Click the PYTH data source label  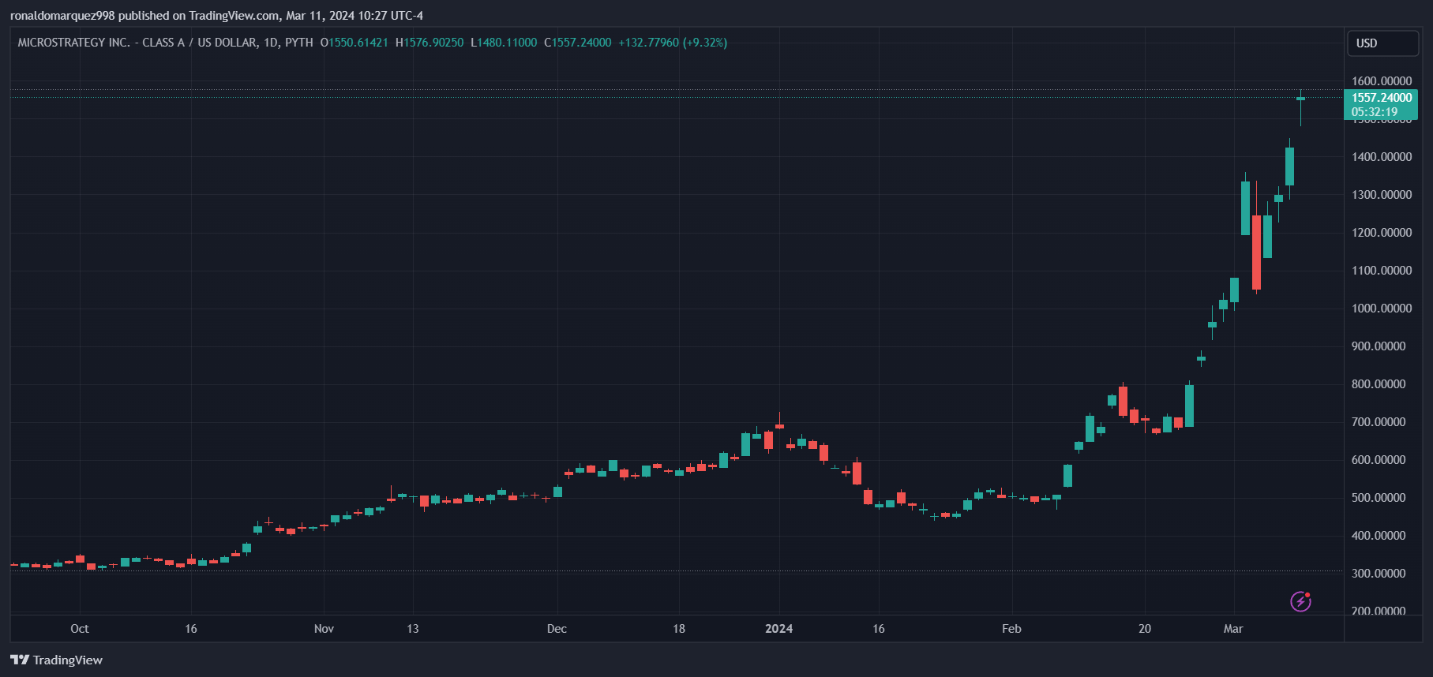point(299,43)
